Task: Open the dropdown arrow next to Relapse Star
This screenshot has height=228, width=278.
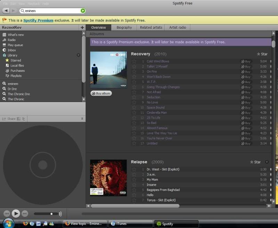Action: 267,162
